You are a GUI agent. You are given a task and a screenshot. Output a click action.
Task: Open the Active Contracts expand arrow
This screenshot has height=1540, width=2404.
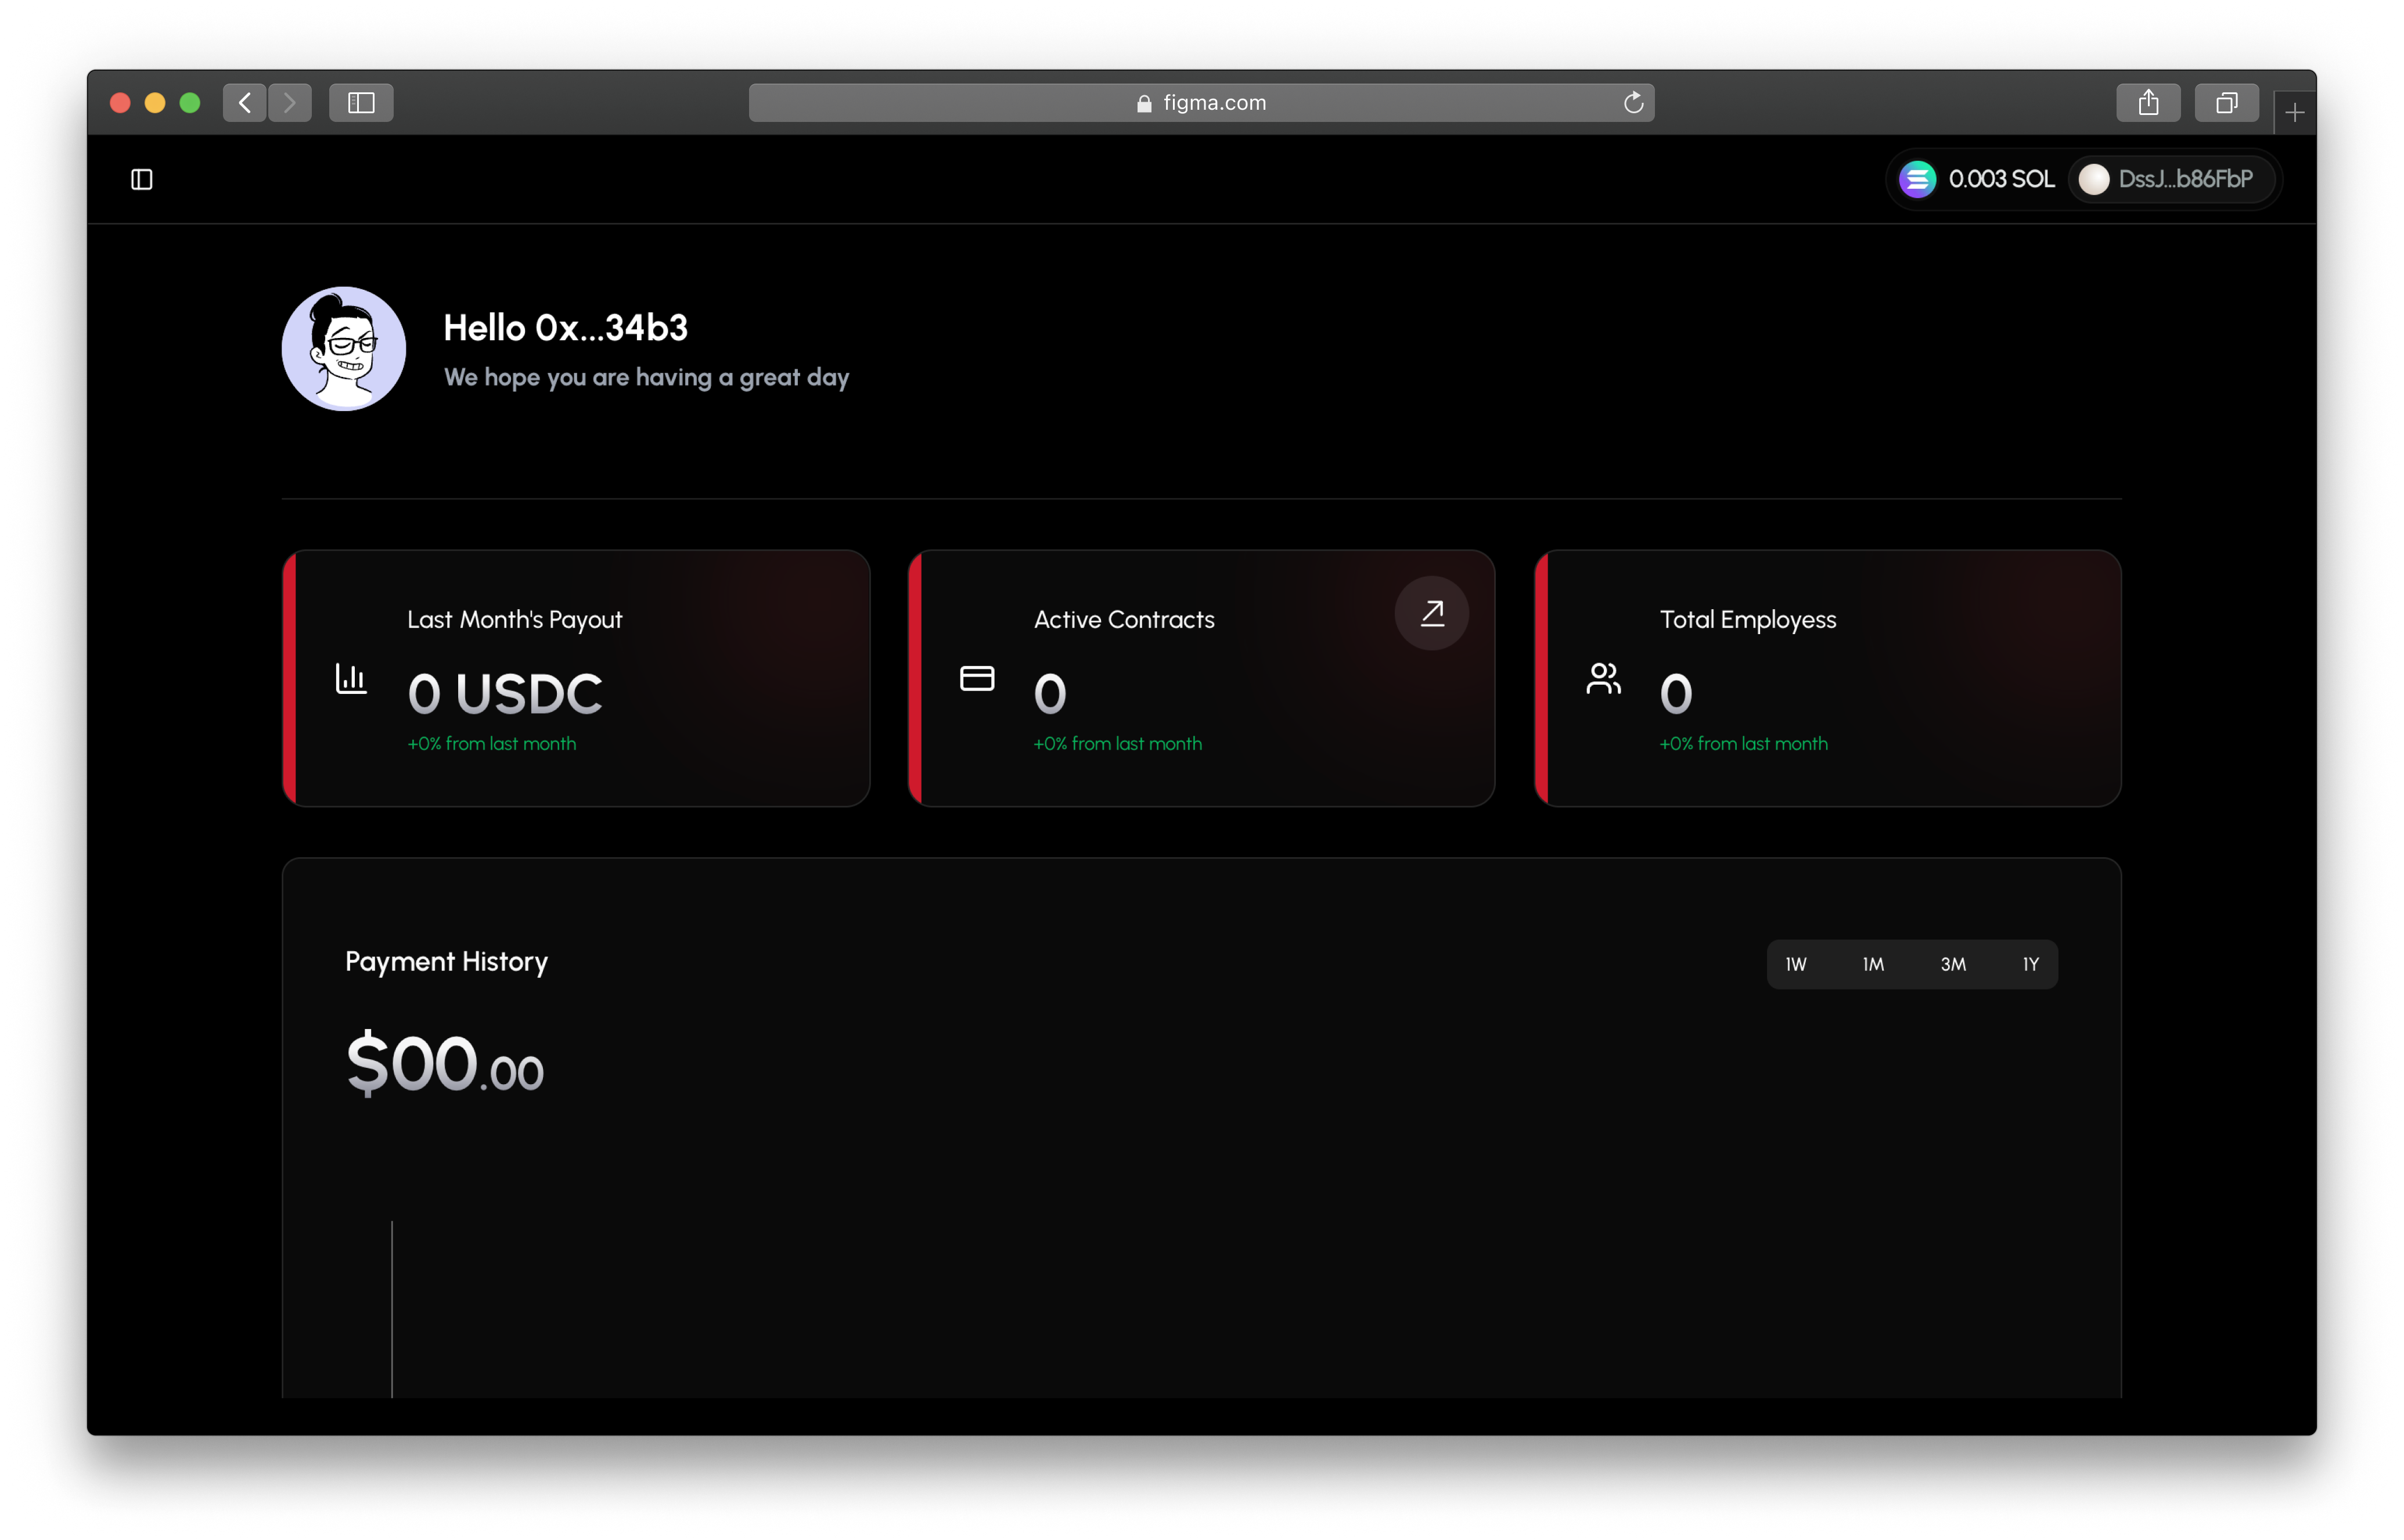tap(1431, 613)
